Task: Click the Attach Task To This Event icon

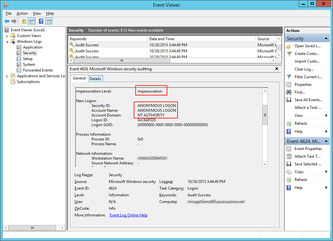Action: click(289, 156)
